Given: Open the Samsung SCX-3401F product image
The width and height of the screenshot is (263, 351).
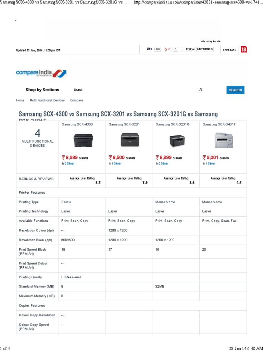Looking at the screenshot, I should click(224, 140).
